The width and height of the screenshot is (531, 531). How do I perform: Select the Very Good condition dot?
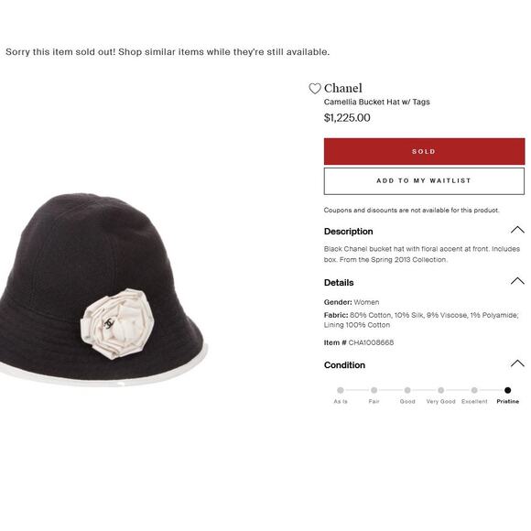click(x=440, y=390)
